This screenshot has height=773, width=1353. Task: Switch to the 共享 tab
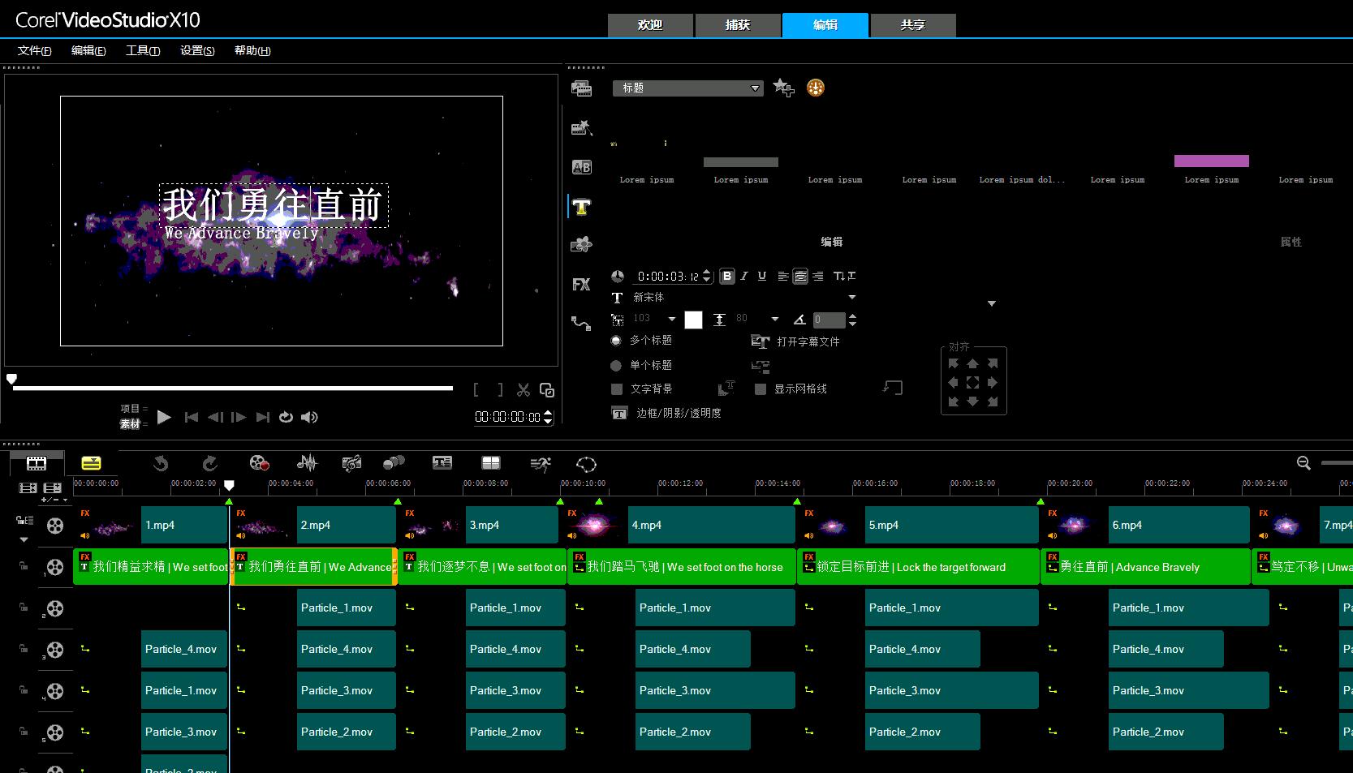tap(913, 25)
